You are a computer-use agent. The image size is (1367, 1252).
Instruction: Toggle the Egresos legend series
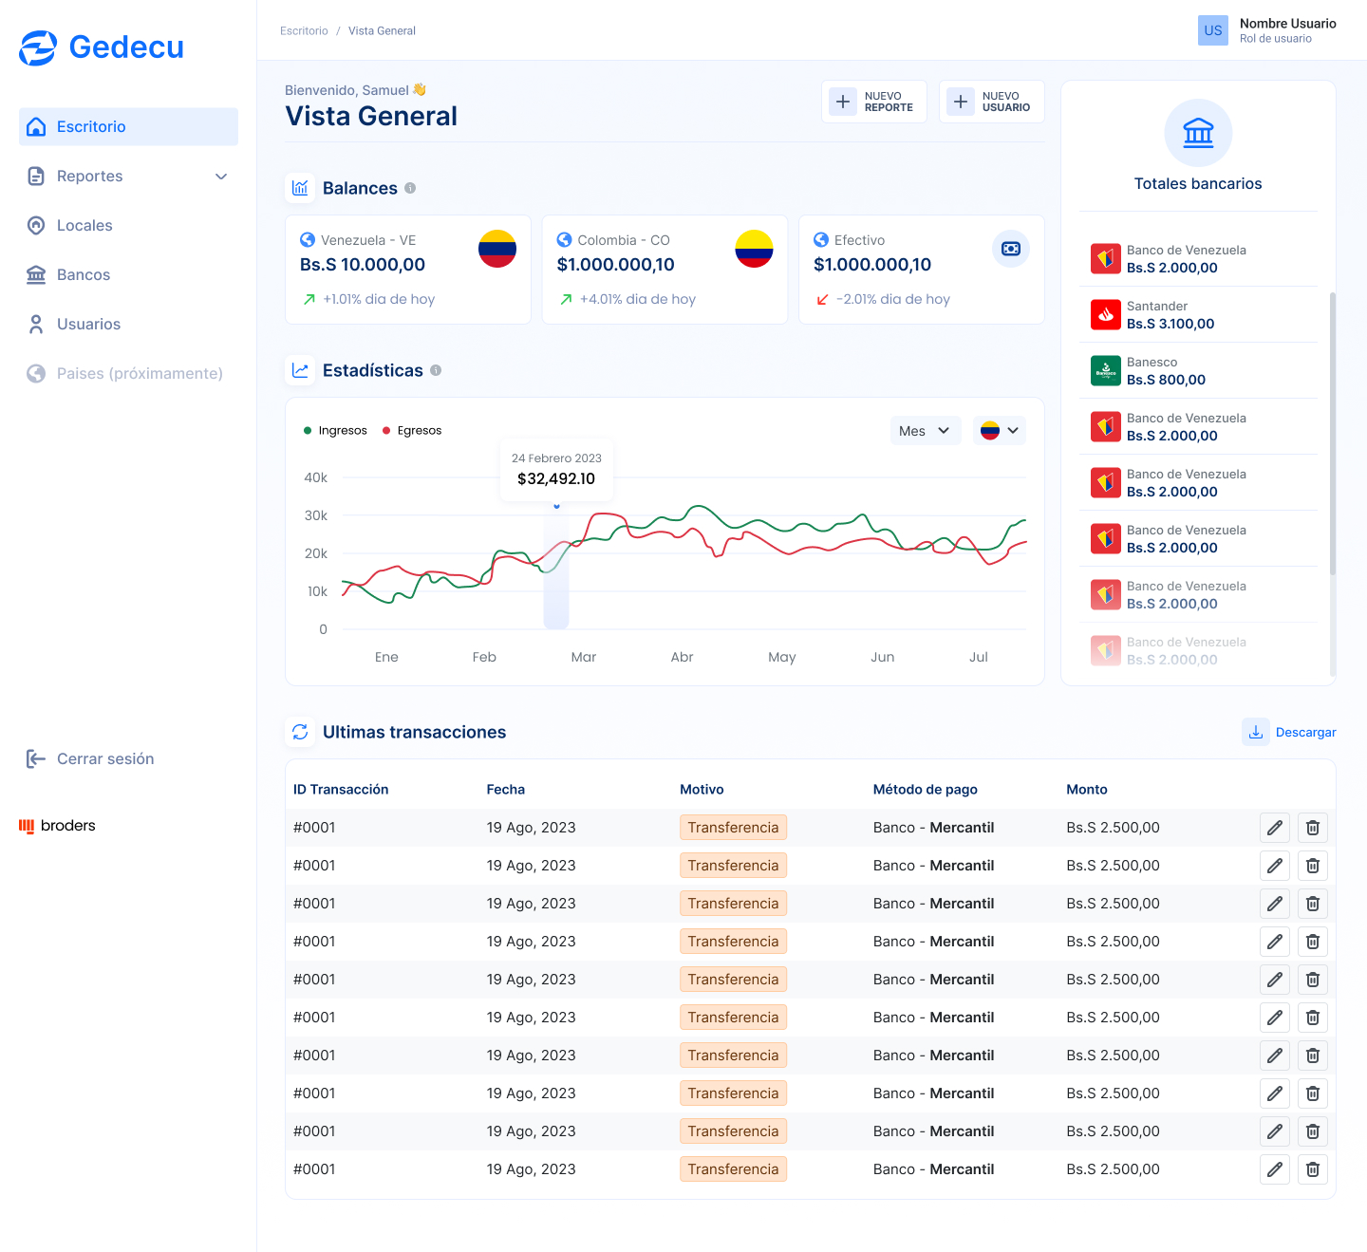(412, 431)
